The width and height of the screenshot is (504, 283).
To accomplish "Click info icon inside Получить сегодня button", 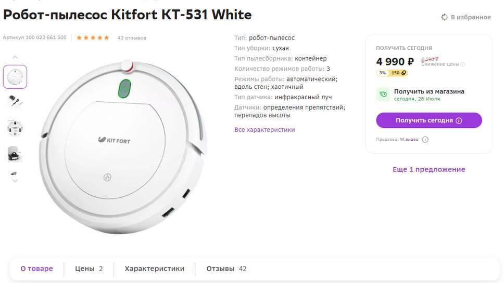I will click(459, 120).
